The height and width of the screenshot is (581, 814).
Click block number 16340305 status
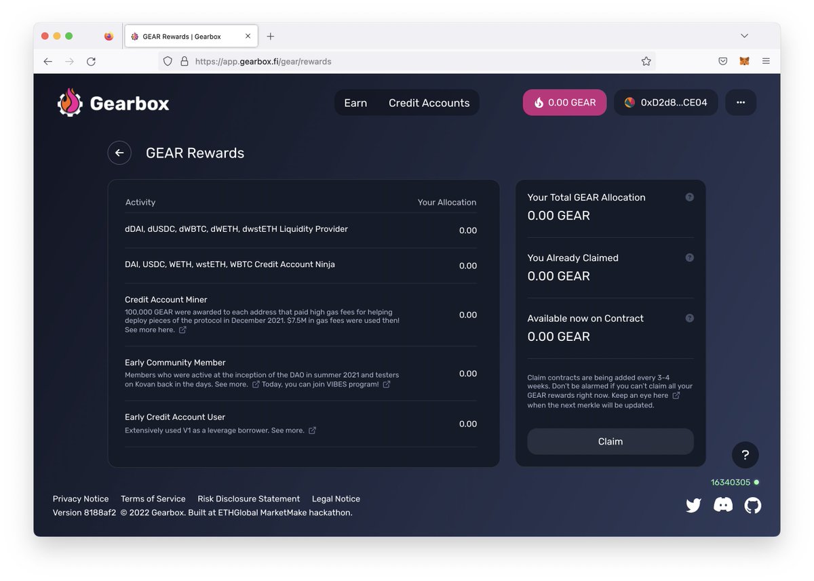click(735, 483)
